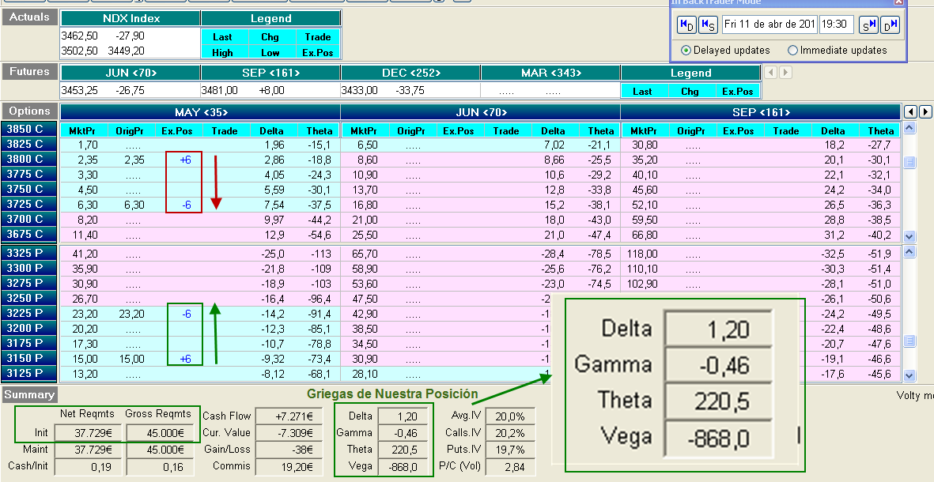Step forward one time step in backtrader
Image resolution: width=934 pixels, height=482 pixels.
868,24
